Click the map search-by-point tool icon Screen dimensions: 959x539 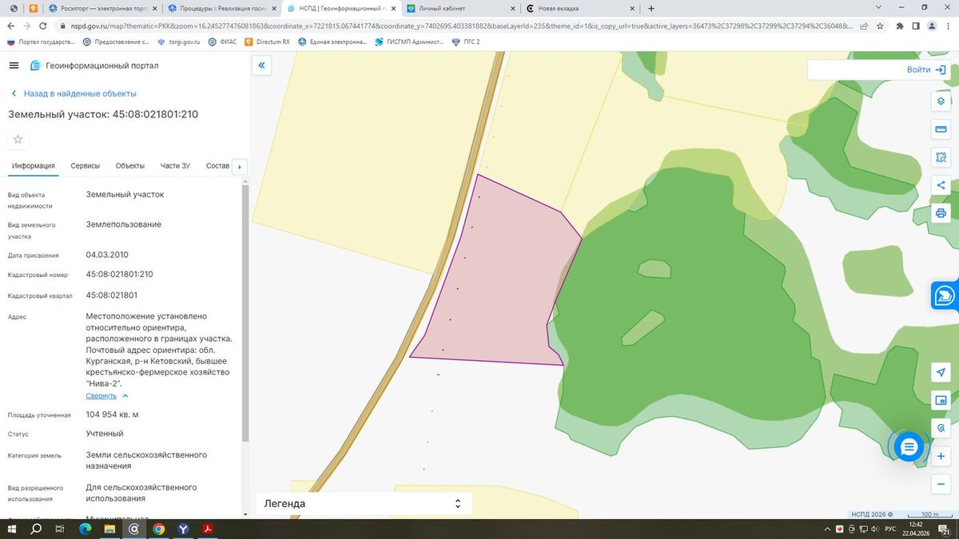pos(941,428)
